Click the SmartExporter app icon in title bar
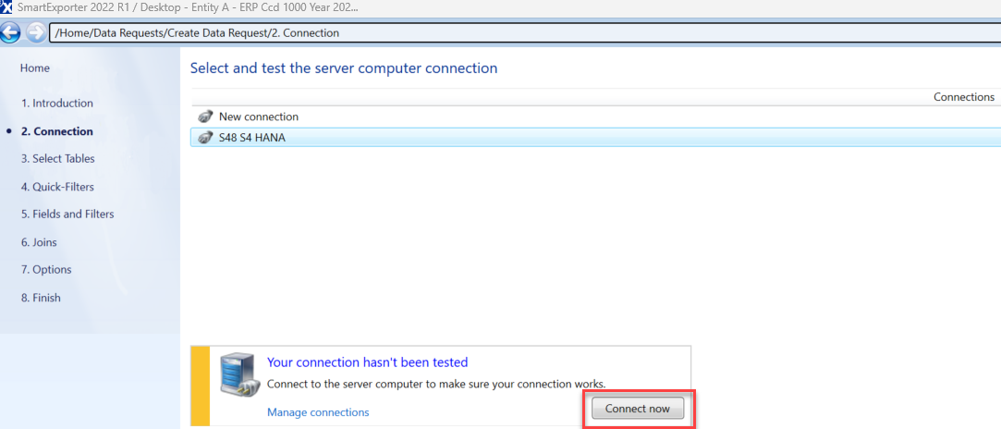Viewport: 1001px width, 429px height. click(7, 7)
